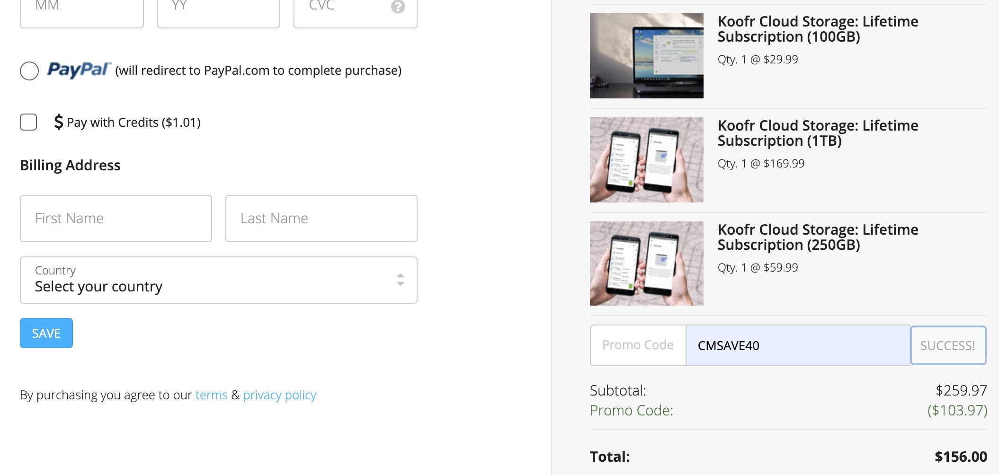Click the SUCCESS! promo button

click(948, 345)
